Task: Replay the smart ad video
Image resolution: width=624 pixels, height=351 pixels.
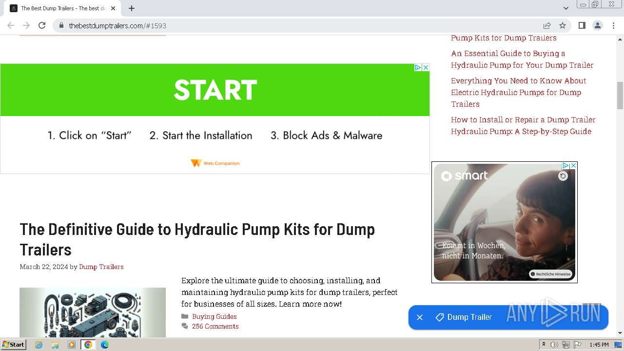Action: click(563, 176)
